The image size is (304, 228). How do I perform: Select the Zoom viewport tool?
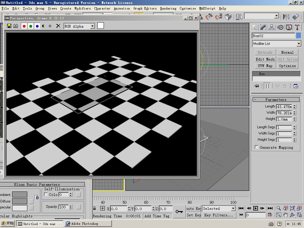[278, 208]
